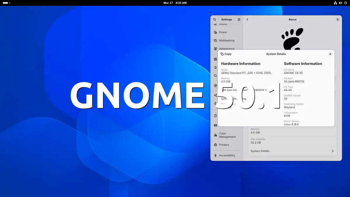
Task: Click the sharing icon in sidebar
Action: pyautogui.click(x=216, y=95)
